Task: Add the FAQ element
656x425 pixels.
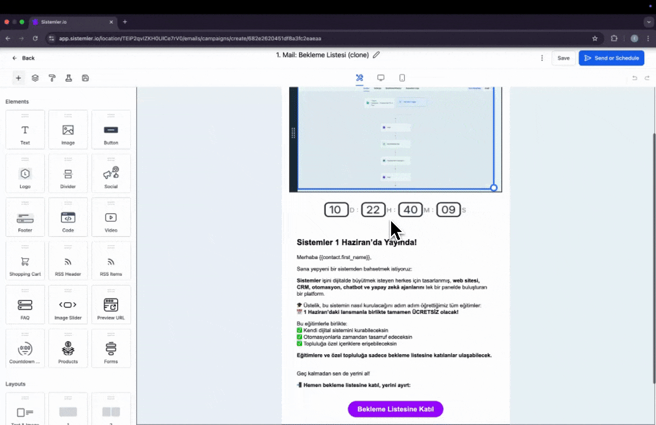Action: click(25, 305)
